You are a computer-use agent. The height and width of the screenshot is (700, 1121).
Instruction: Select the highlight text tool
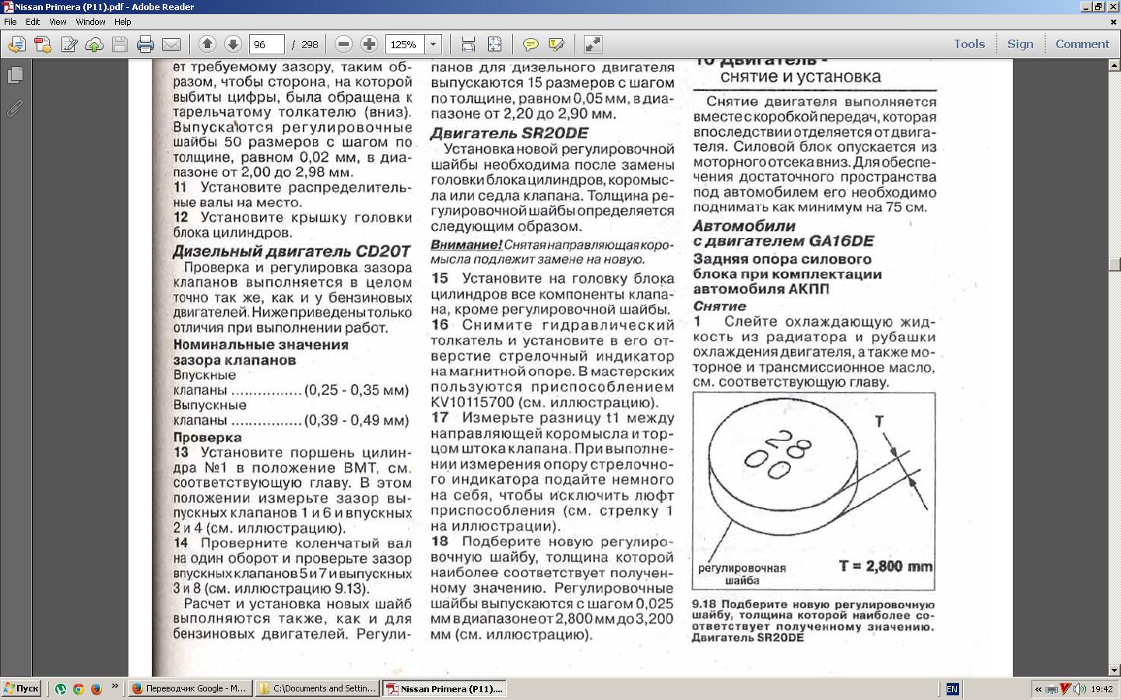[x=556, y=44]
